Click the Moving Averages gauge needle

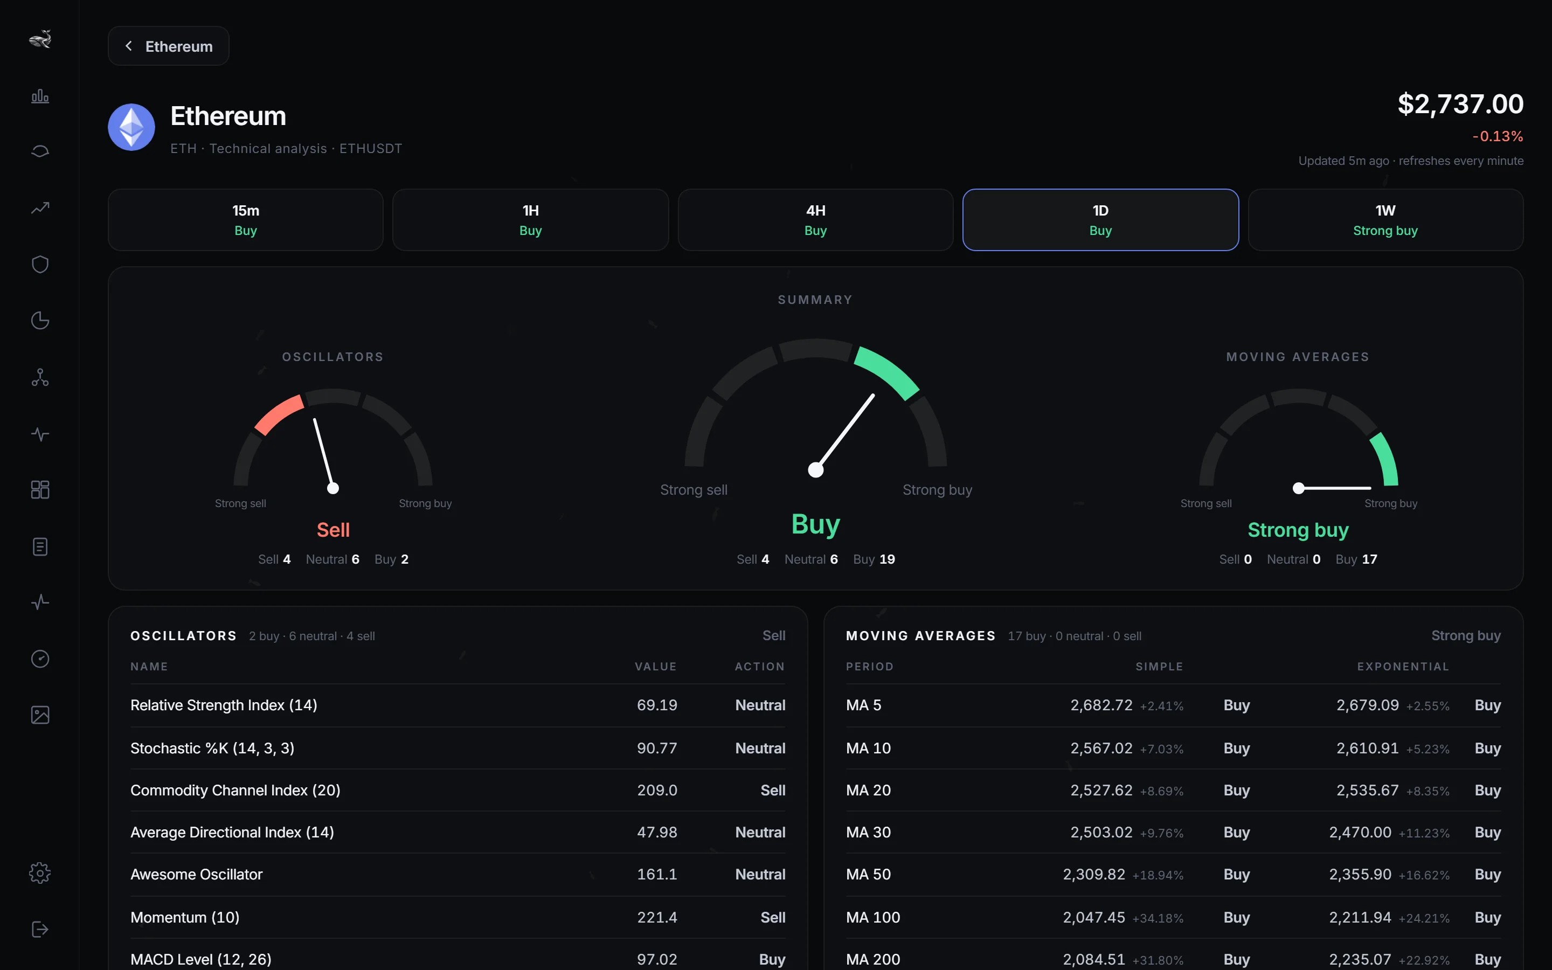1332,488
